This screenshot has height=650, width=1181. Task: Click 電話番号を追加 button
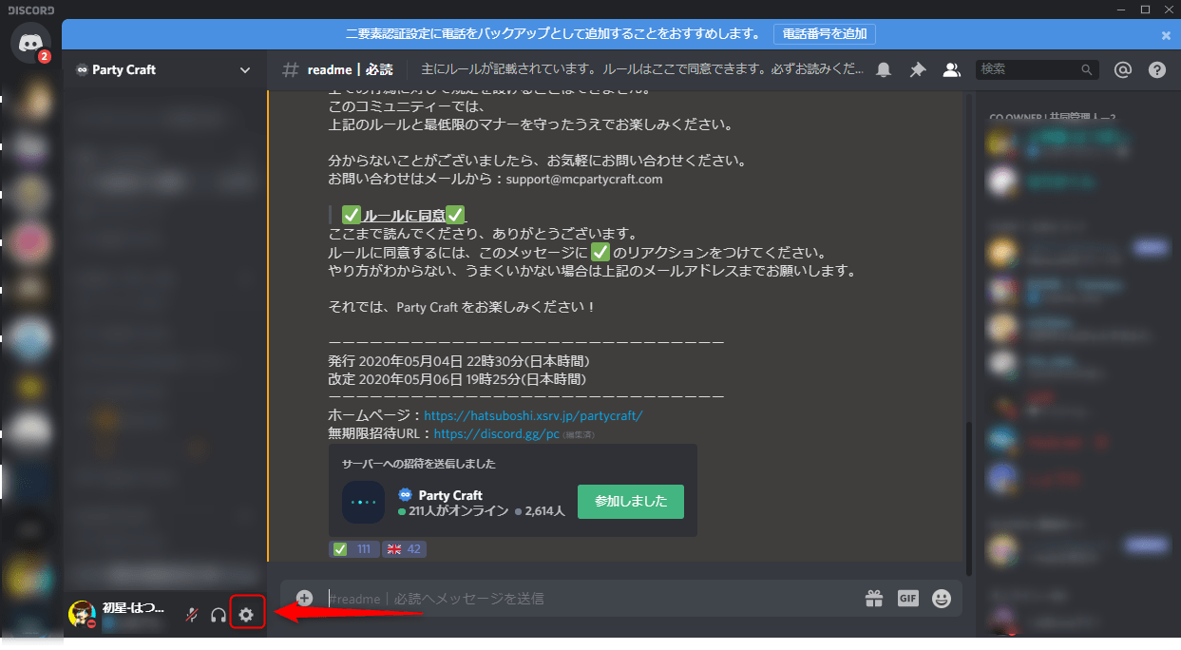tap(824, 33)
